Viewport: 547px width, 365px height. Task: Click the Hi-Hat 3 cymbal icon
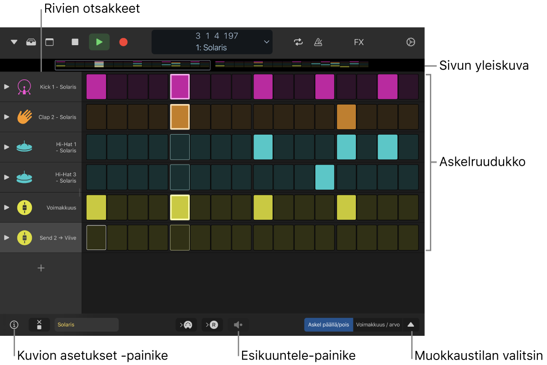coord(24,177)
